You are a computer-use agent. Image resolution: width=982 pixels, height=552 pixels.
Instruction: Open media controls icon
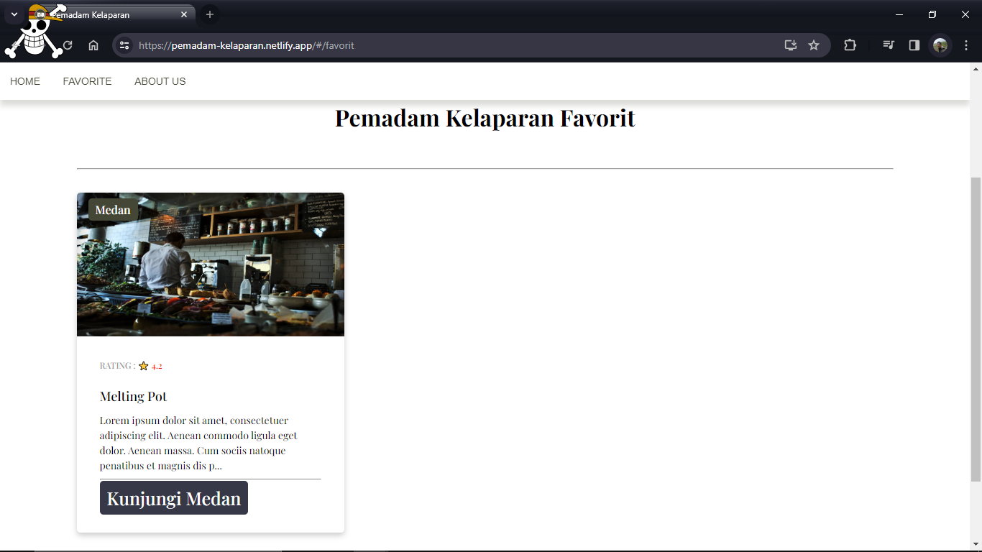pos(889,45)
